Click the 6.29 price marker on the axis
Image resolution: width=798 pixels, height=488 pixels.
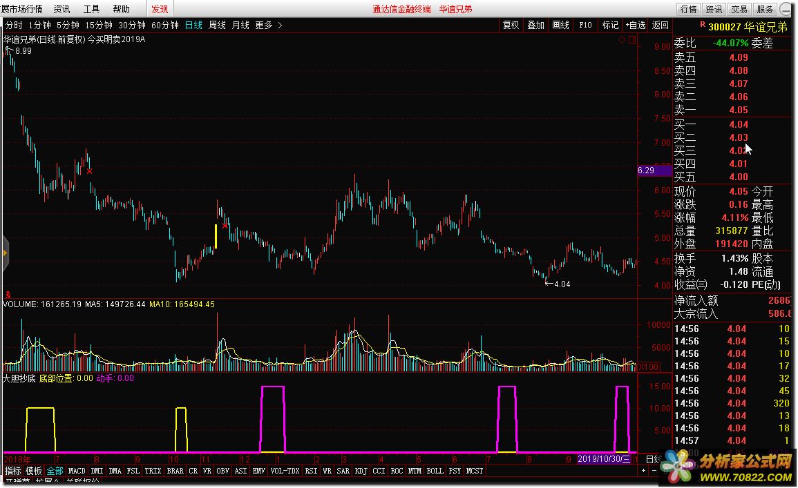click(x=654, y=170)
